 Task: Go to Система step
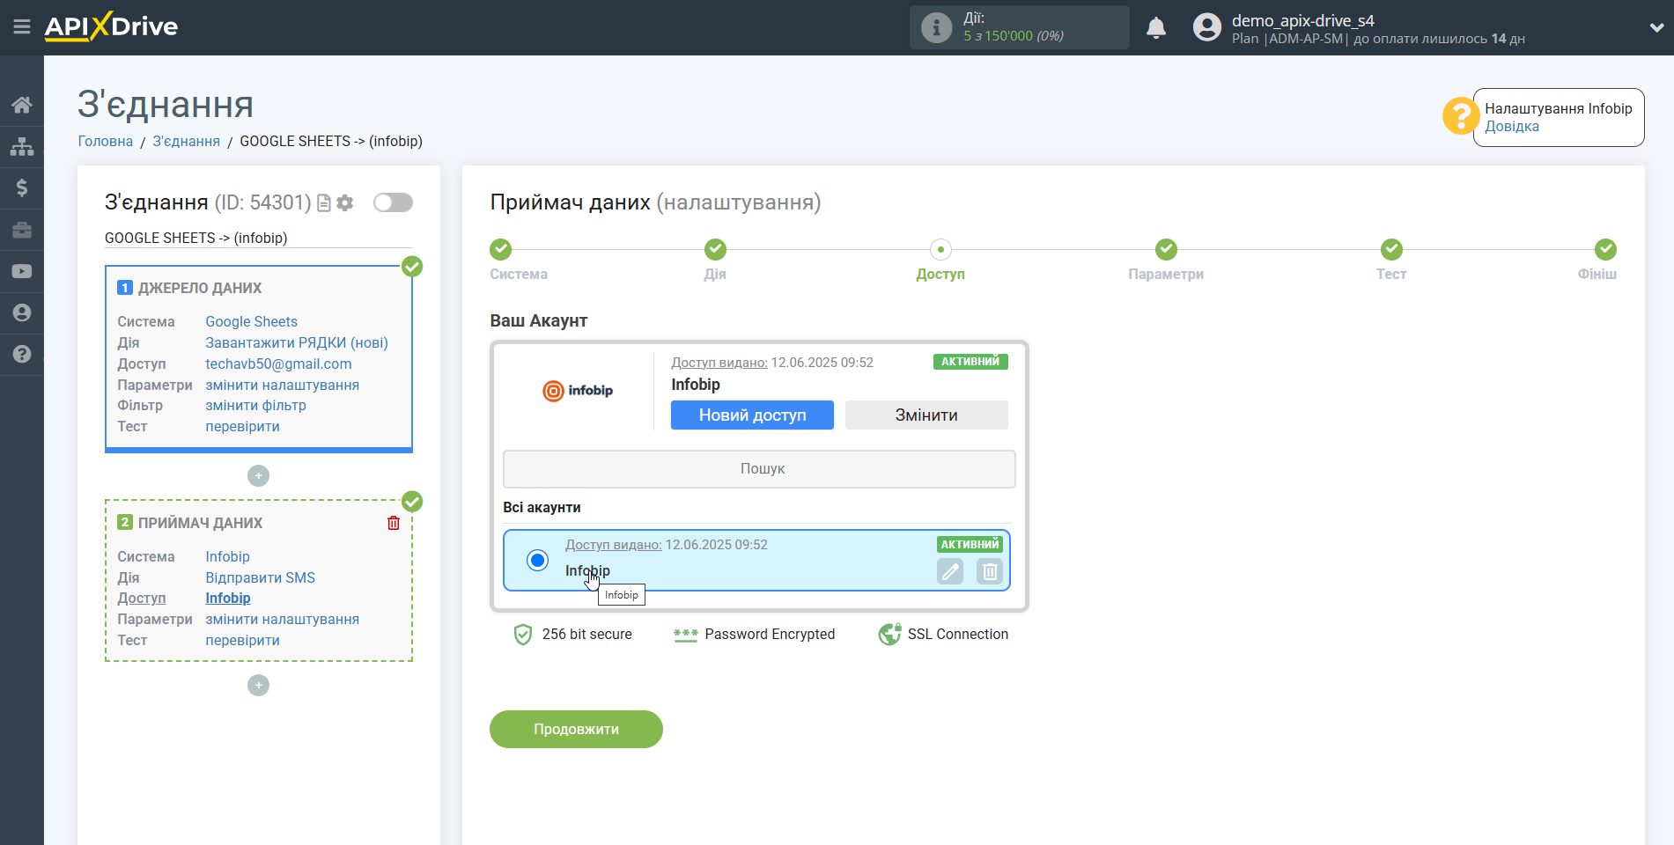coord(501,250)
